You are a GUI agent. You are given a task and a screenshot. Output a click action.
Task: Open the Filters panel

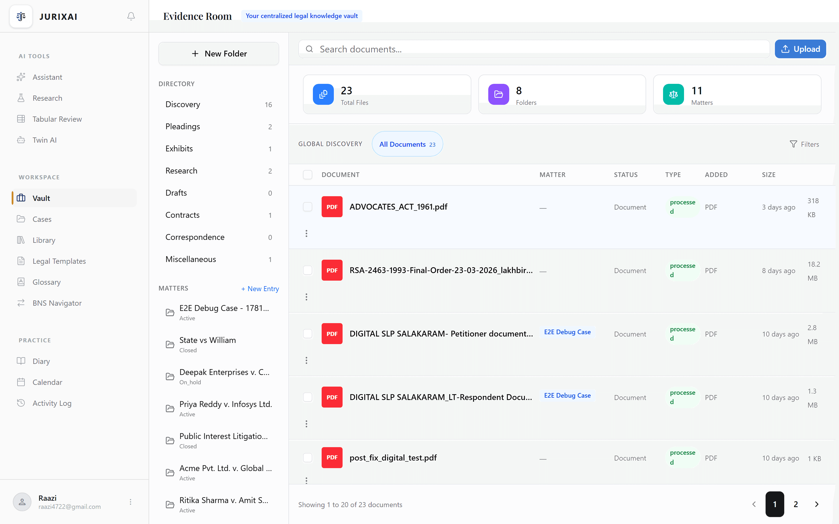804,144
